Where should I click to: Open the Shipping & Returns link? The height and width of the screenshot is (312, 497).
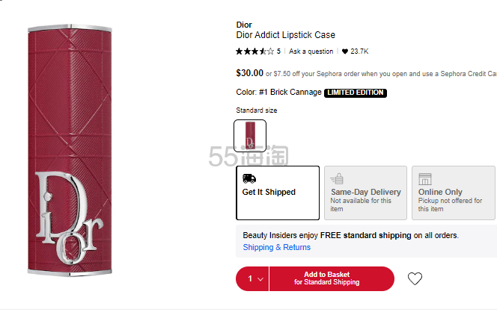pos(276,247)
